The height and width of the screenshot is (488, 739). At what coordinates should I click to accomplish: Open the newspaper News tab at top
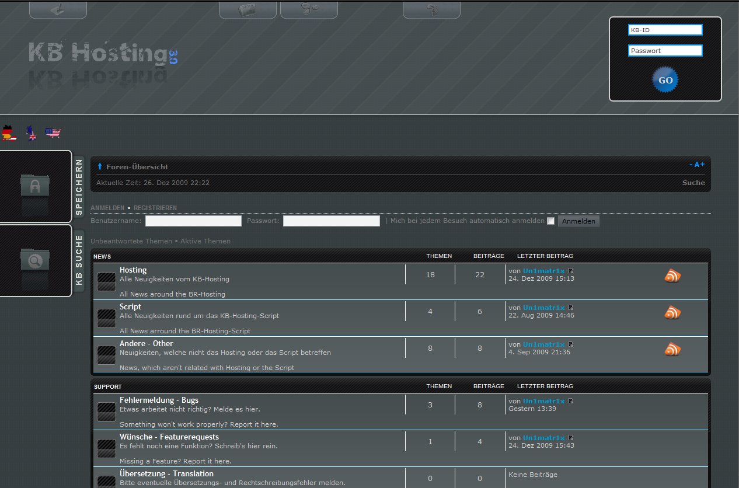248,9
